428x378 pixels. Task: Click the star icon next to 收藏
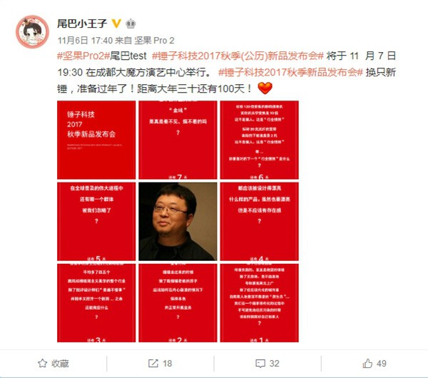click(x=43, y=363)
